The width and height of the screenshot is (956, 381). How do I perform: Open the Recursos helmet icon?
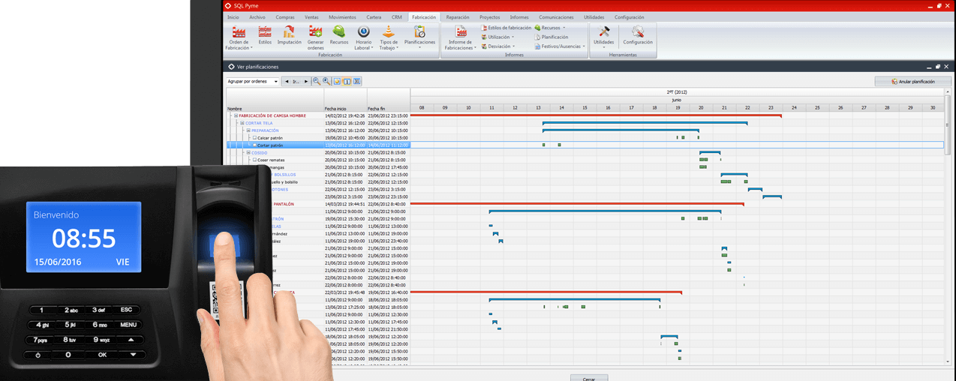[x=339, y=32]
